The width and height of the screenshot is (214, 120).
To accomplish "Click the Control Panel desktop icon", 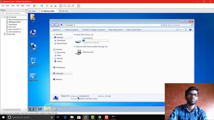I will coord(33,77).
